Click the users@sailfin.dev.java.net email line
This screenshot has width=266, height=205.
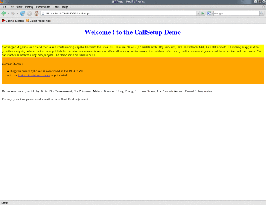pyautogui.click(x=45, y=99)
